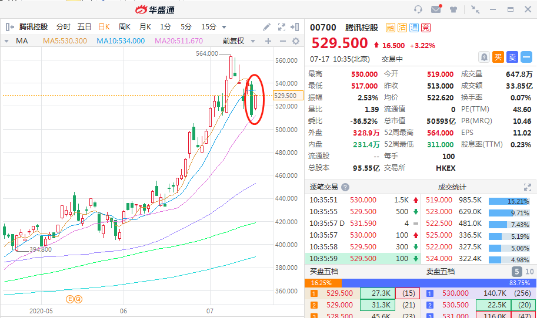This screenshot has width=537, height=318.
Task: Click the 买盘五档 header
Action: 324,272
